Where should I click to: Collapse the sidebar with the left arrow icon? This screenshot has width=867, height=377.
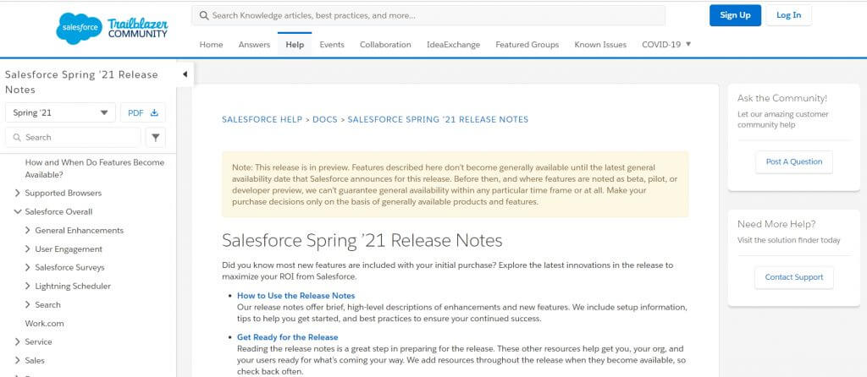(185, 74)
